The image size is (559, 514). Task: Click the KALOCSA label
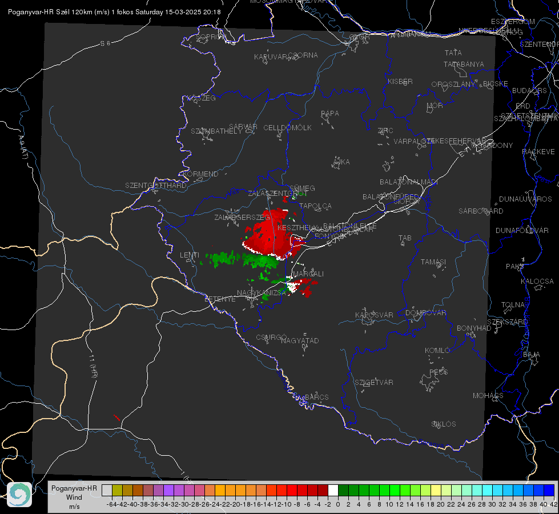[537, 282]
